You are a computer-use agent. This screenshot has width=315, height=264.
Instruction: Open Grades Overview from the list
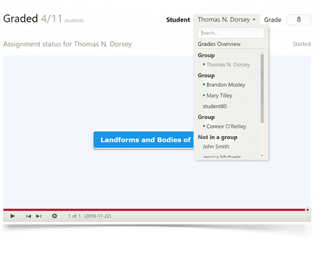pyautogui.click(x=219, y=44)
